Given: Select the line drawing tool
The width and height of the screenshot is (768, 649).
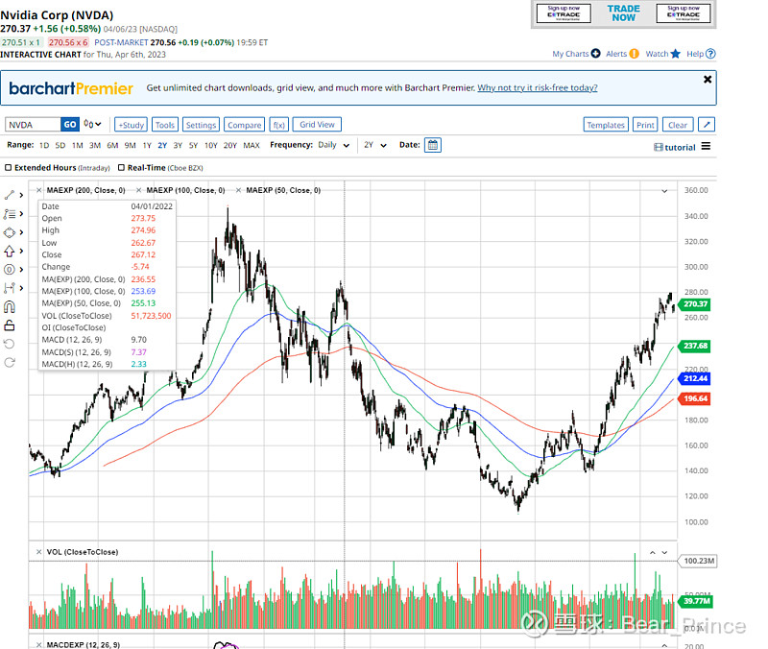Looking at the screenshot, I should 10,195.
